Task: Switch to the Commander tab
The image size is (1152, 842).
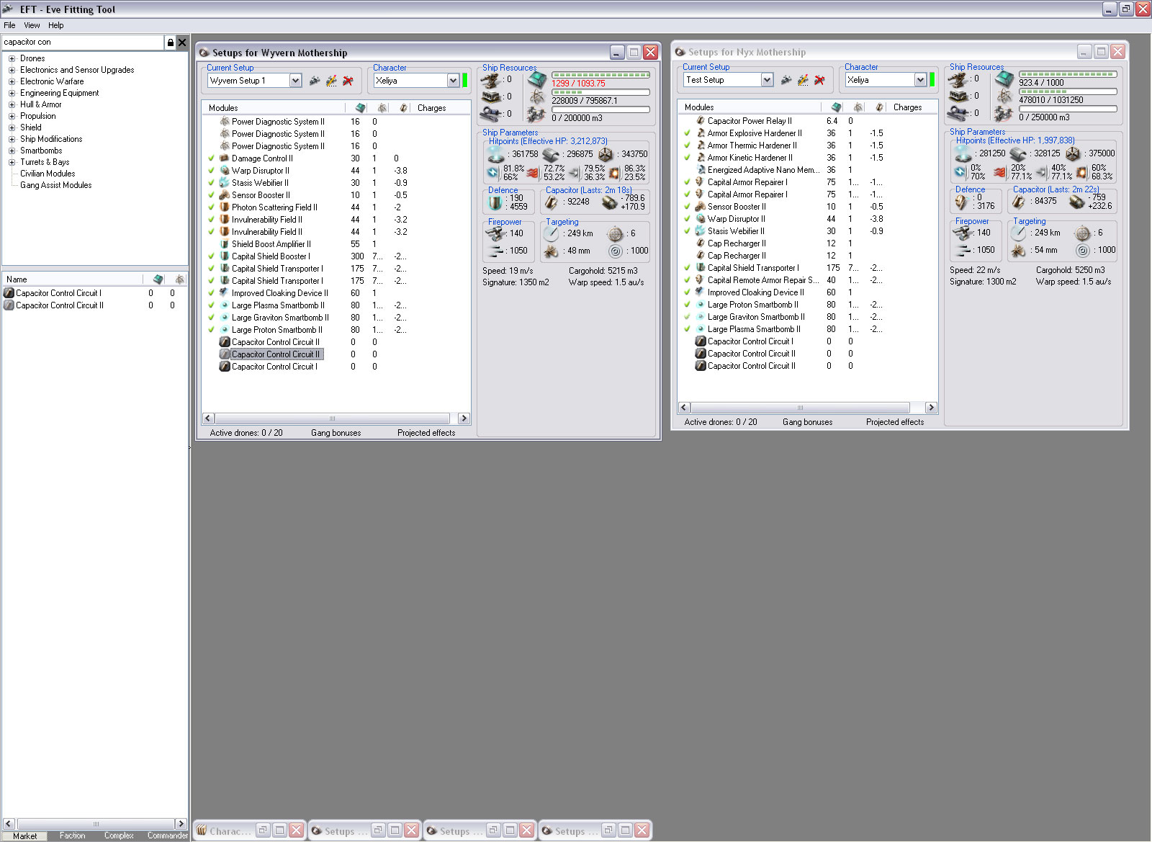Action: [167, 836]
